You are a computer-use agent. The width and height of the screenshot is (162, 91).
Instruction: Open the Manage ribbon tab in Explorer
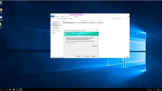[76, 16]
